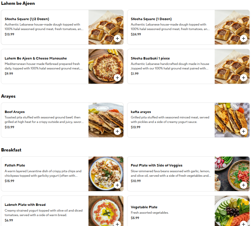Add Beef Arayes to cart
This screenshot has width=251, height=226.
click(x=117, y=131)
